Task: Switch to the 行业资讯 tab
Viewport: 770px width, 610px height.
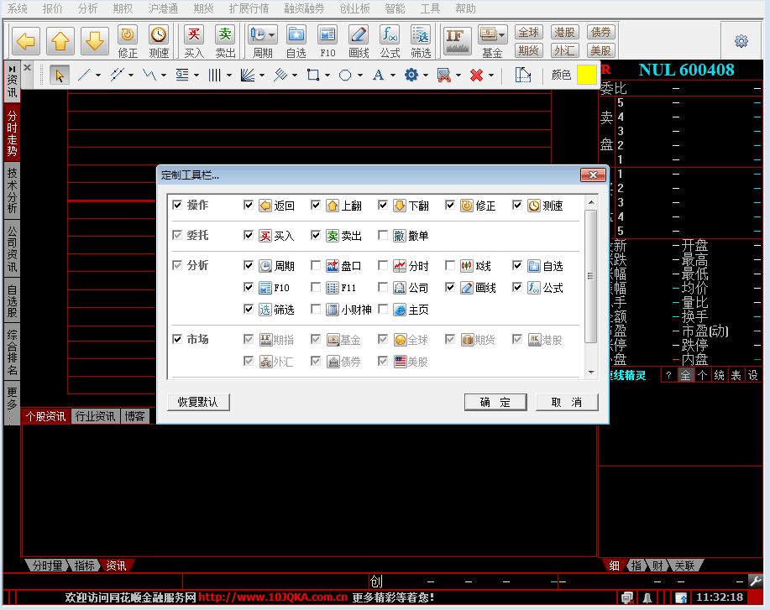Action: (95, 416)
